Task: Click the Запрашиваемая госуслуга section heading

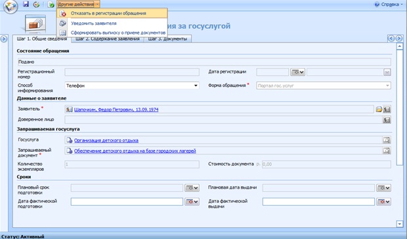Action: 49,129
